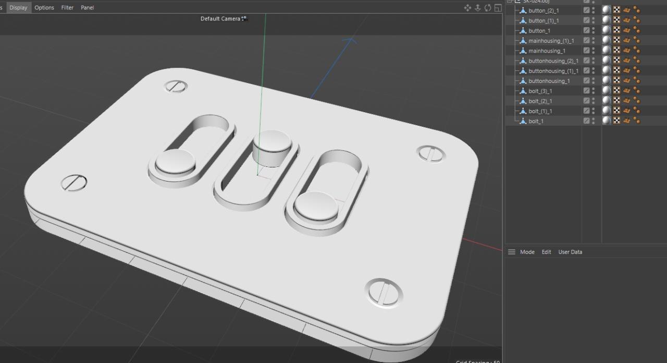Viewport: 667px width, 363px height.
Task: Select the 'button_(2)_1' object name
Action: point(544,10)
